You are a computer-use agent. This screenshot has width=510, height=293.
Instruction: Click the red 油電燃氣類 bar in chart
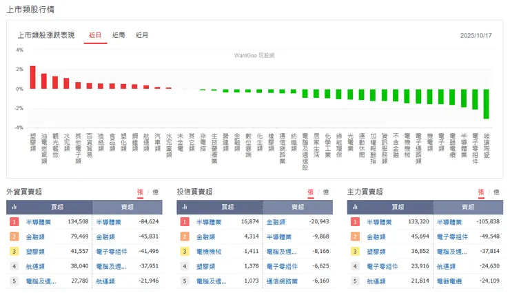44,81
